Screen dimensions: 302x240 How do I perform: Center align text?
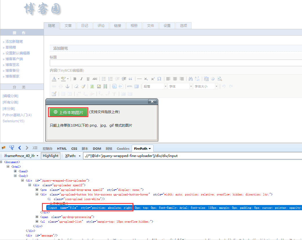click(x=175, y=79)
